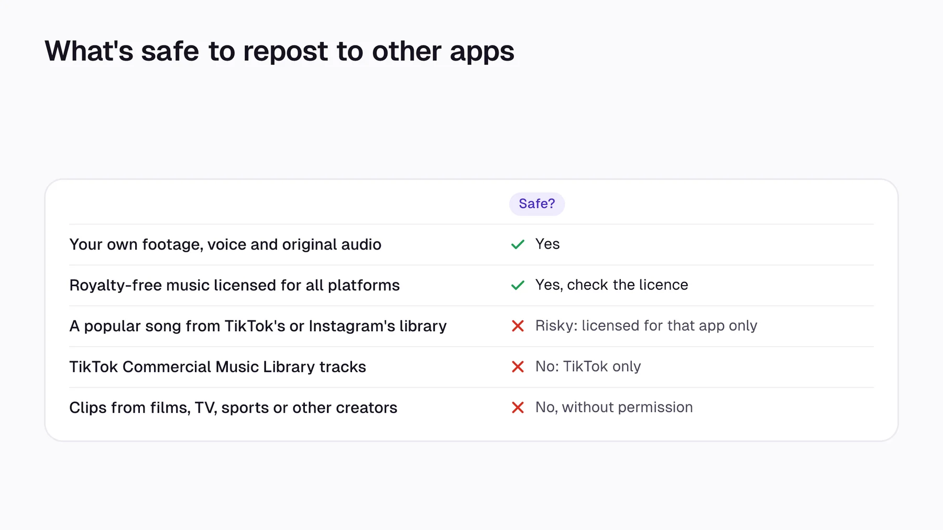Click the red X beside 'No, without permission'
Screen dimensions: 943x530
point(518,408)
